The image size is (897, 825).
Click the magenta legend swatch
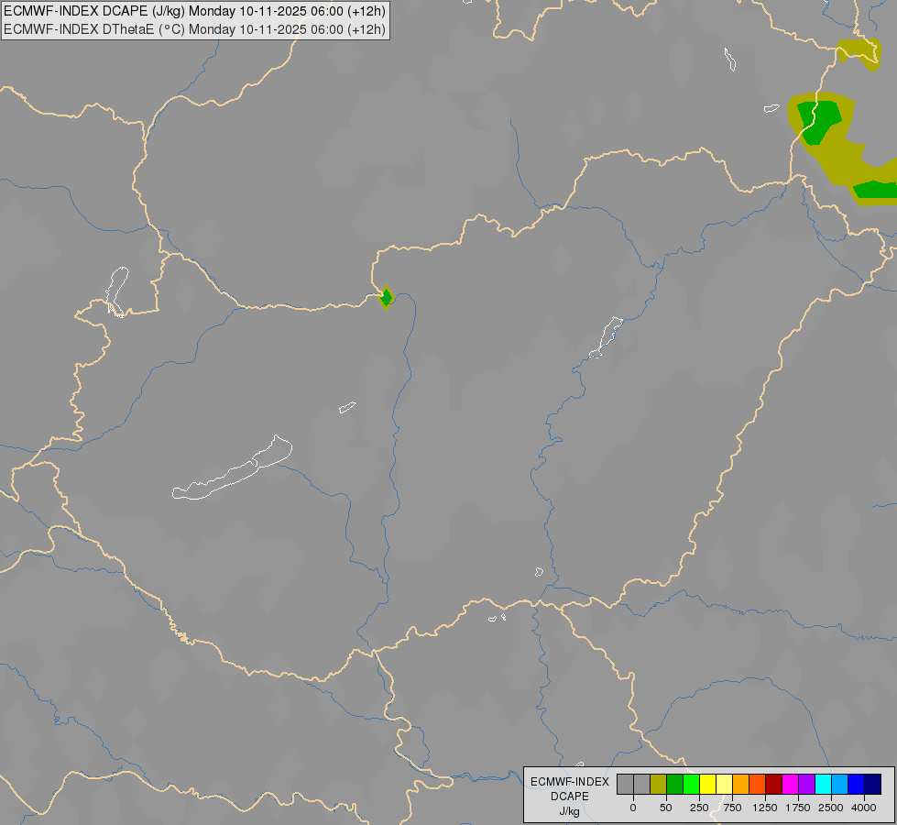(791, 784)
